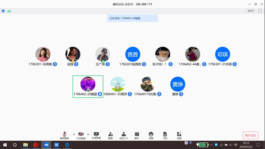The image size is (265, 149).
Task: Open meeting Settings (设置)
Action: 179,135
